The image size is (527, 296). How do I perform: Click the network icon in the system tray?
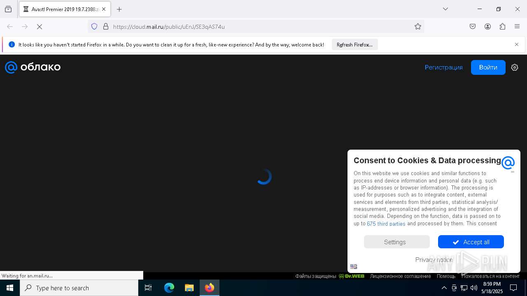[464, 288]
